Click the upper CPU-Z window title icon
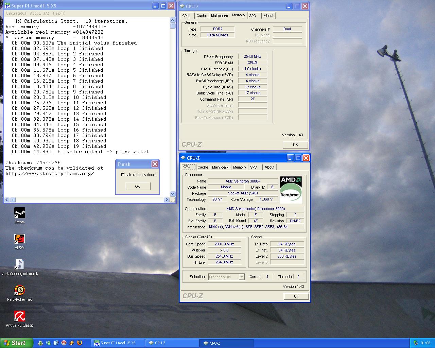This screenshot has width=435, height=348. (x=182, y=6)
